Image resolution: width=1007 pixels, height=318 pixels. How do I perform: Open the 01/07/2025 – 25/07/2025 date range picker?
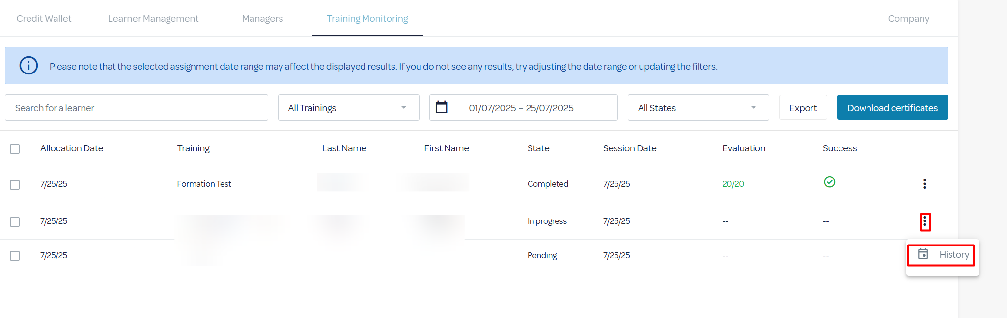pos(521,108)
